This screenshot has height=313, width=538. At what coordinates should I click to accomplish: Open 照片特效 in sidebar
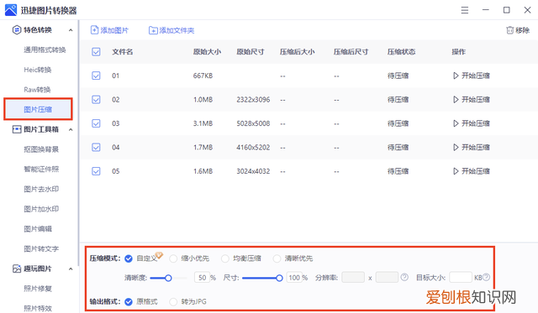pos(38,308)
